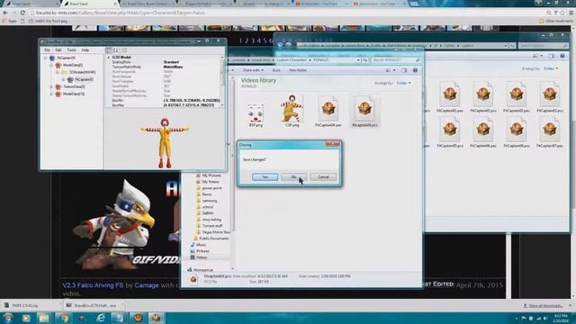Toggle preview pane in RONALD explorer window
576x324 pixels.
404,70
